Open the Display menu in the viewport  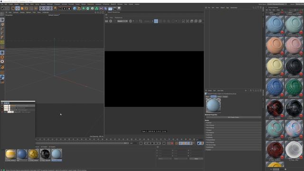22,12
